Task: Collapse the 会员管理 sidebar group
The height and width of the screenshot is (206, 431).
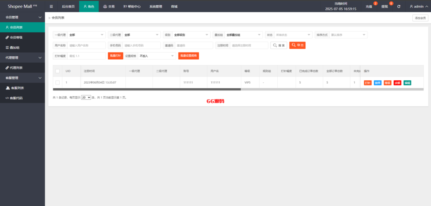Action: (x=22, y=17)
